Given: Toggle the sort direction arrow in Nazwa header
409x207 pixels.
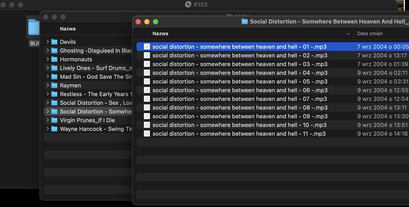Looking at the screenshot, I should (x=348, y=34).
